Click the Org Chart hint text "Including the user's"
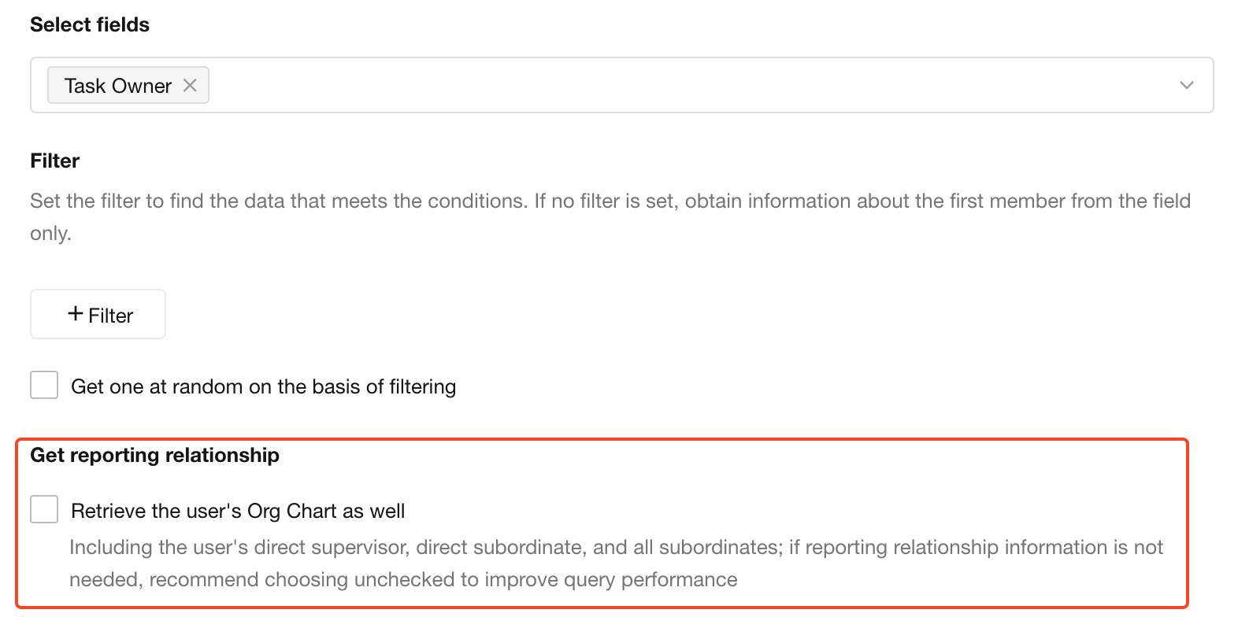 616,563
